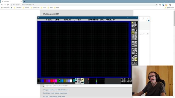The image size is (175, 98).
Task: Pick the bright blue palette color
Action: click(43, 81)
